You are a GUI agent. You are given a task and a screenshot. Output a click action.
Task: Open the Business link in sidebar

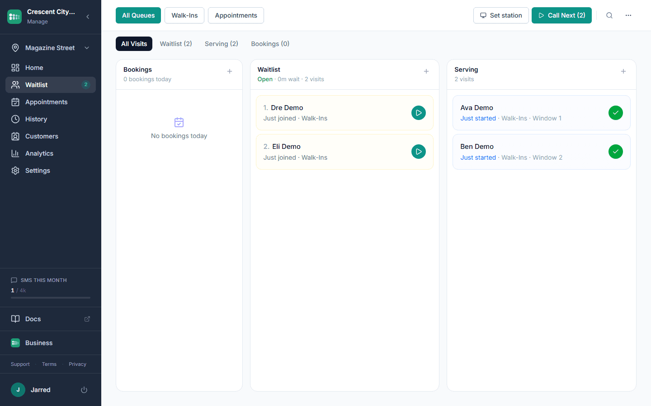tap(51, 343)
